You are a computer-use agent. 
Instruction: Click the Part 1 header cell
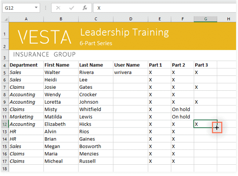160,65
